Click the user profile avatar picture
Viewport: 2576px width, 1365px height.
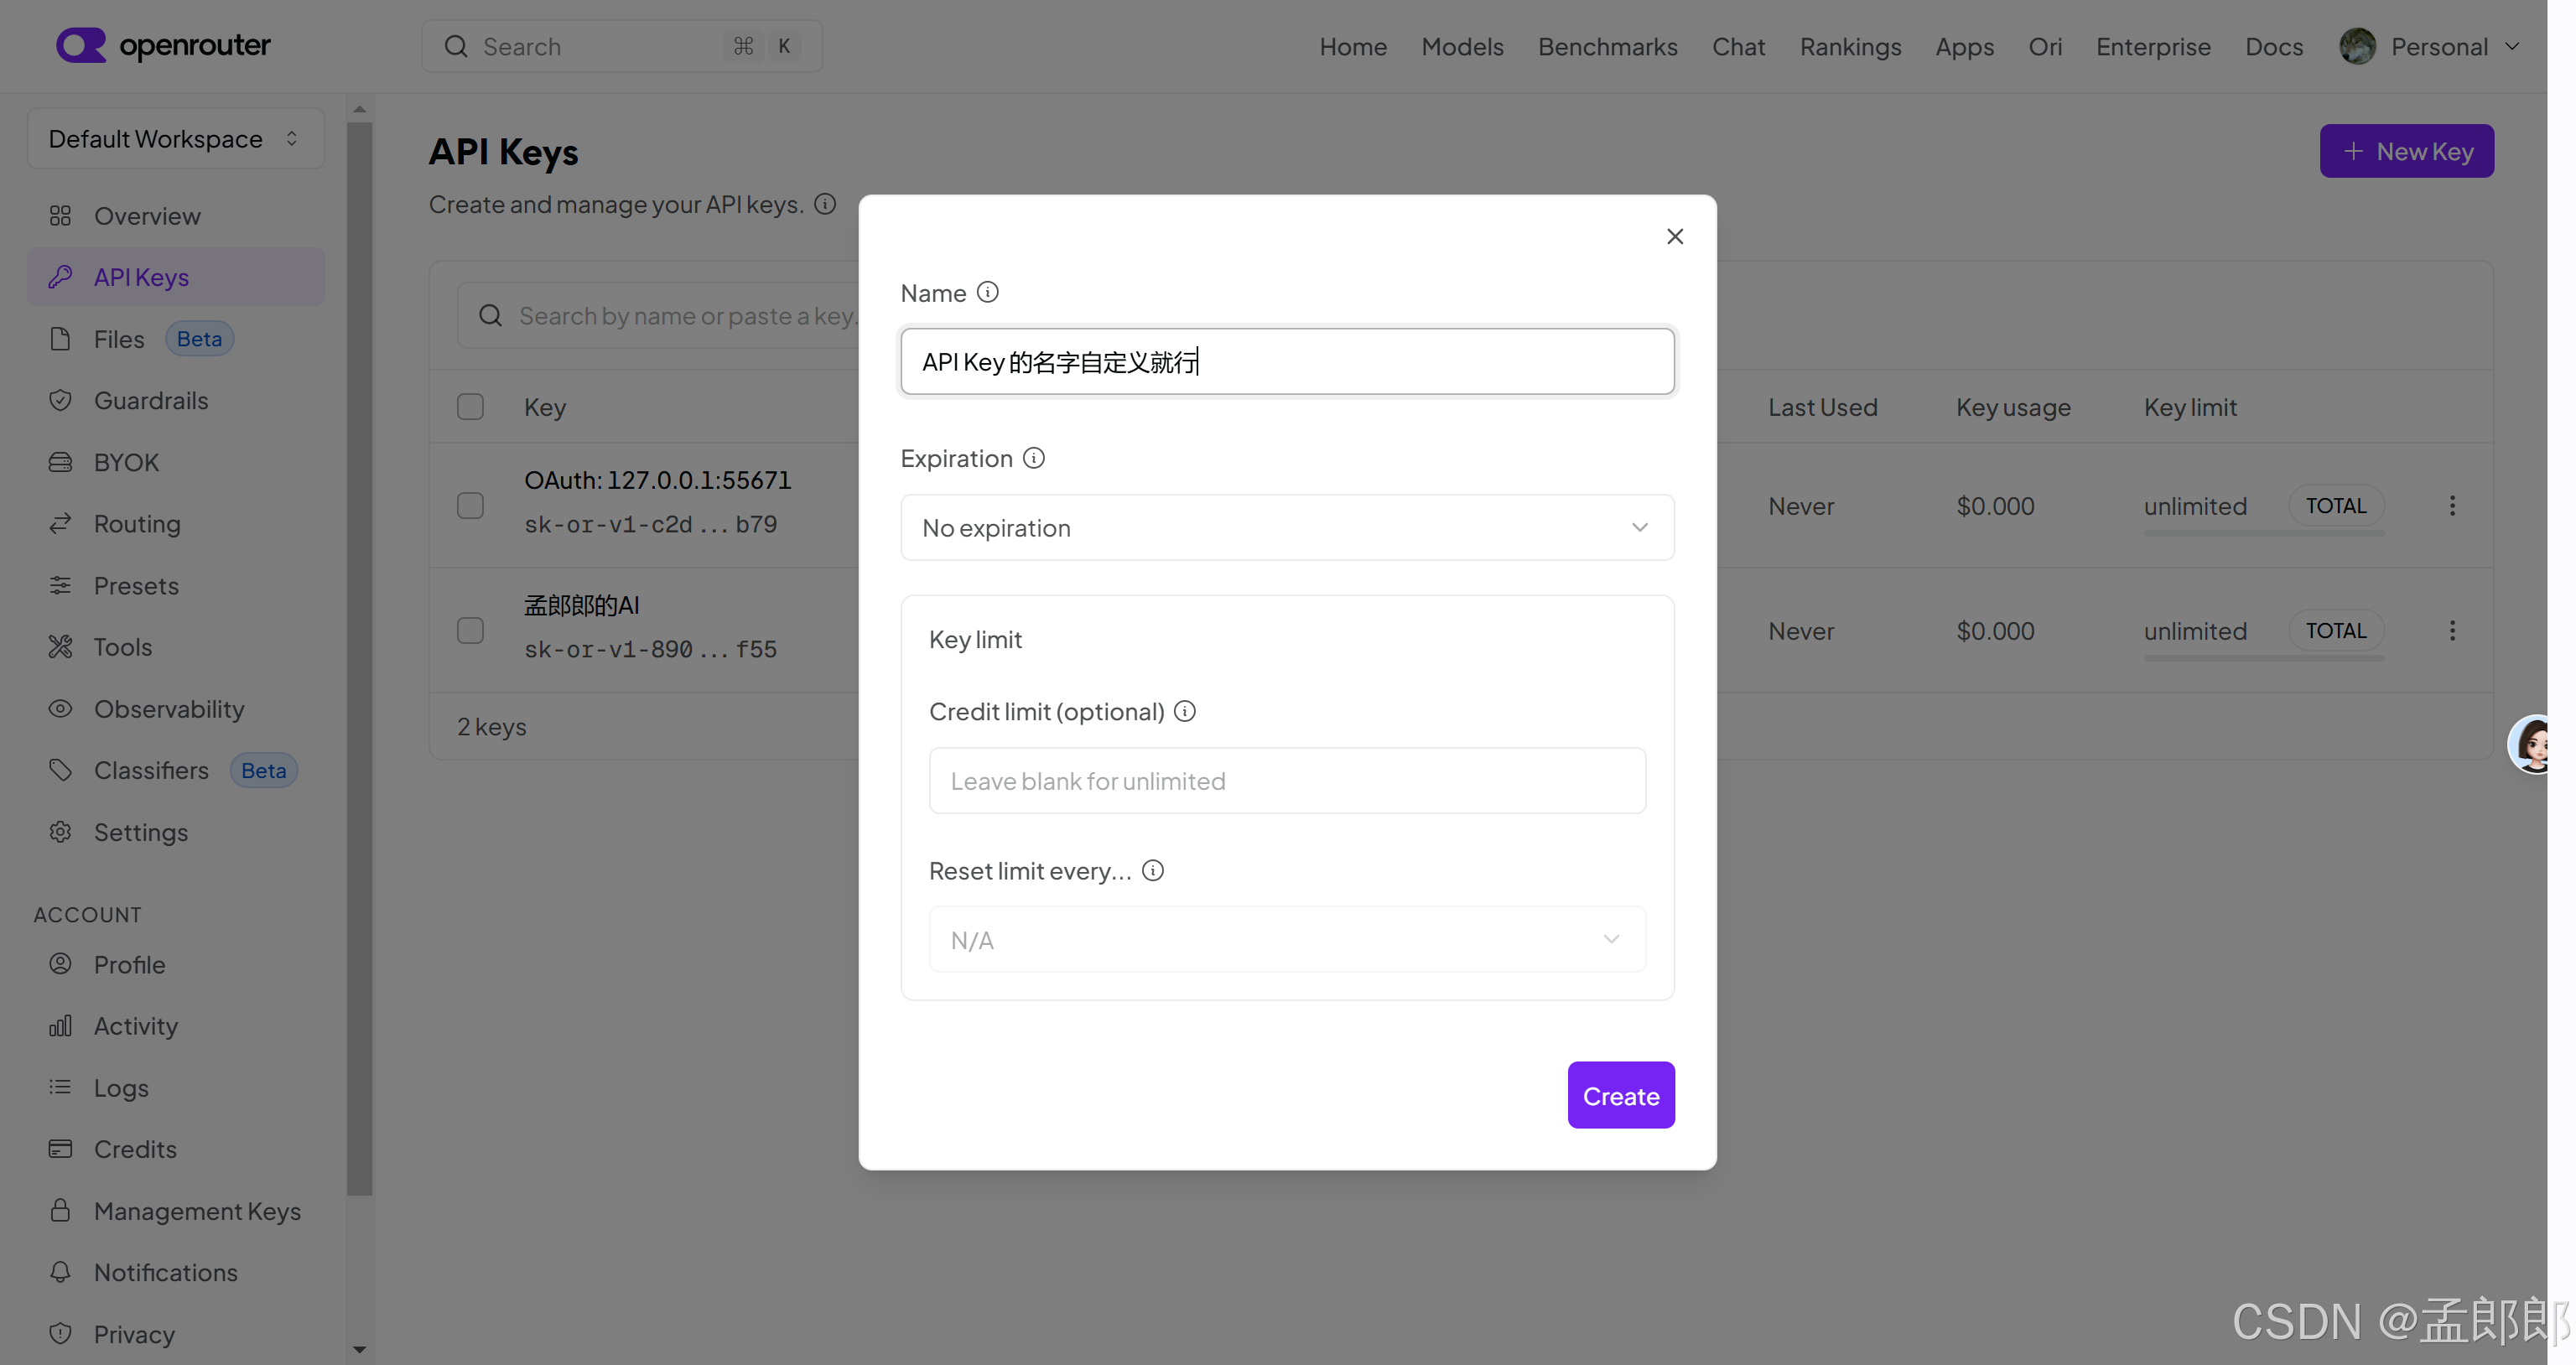(2357, 46)
